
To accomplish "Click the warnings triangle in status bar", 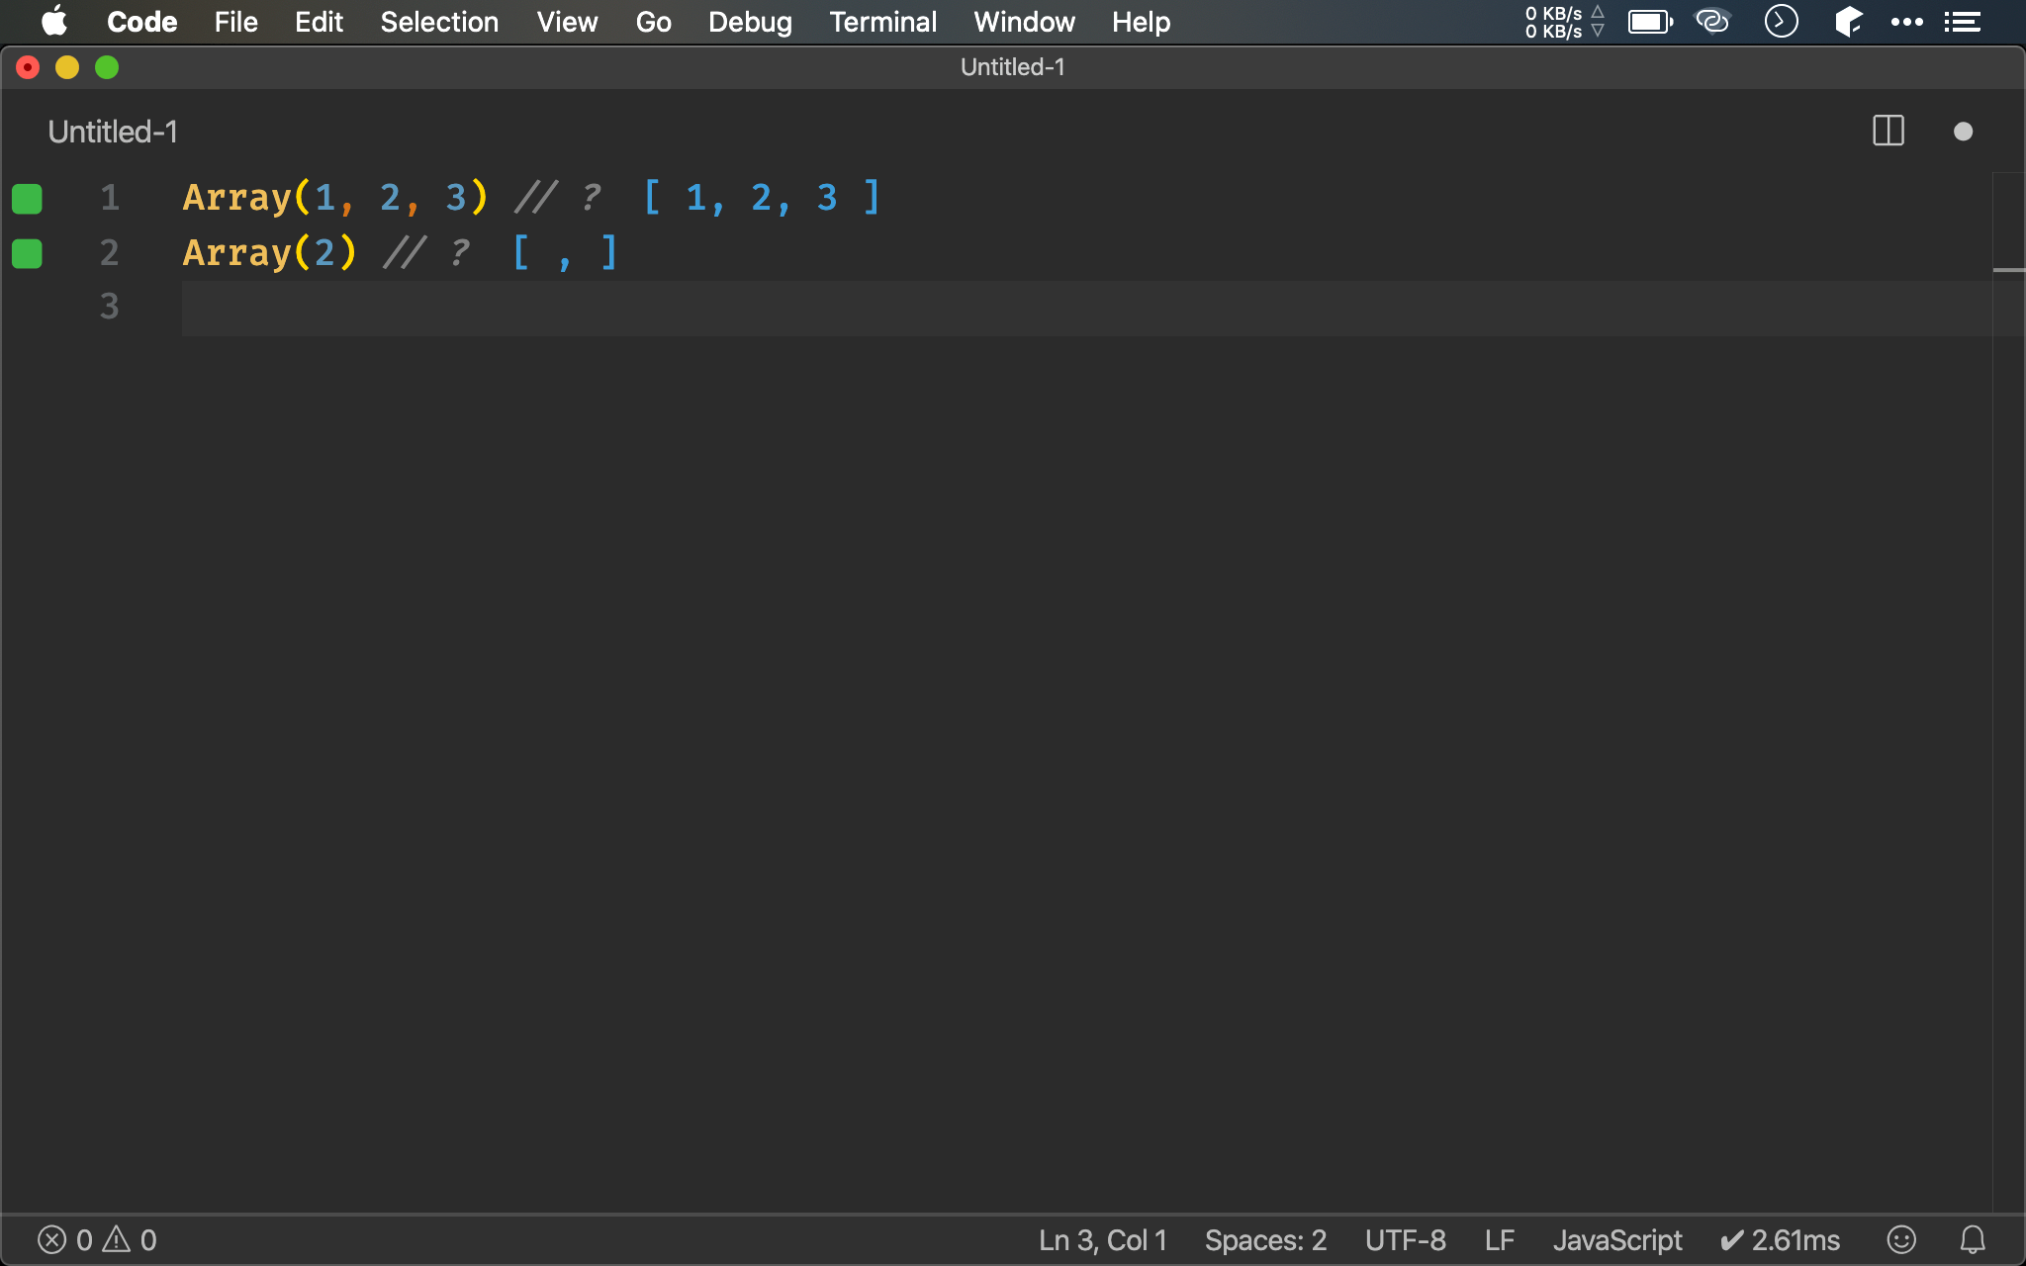I will click(x=117, y=1238).
